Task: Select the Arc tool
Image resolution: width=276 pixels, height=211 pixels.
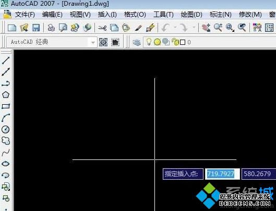Action: point(6,118)
